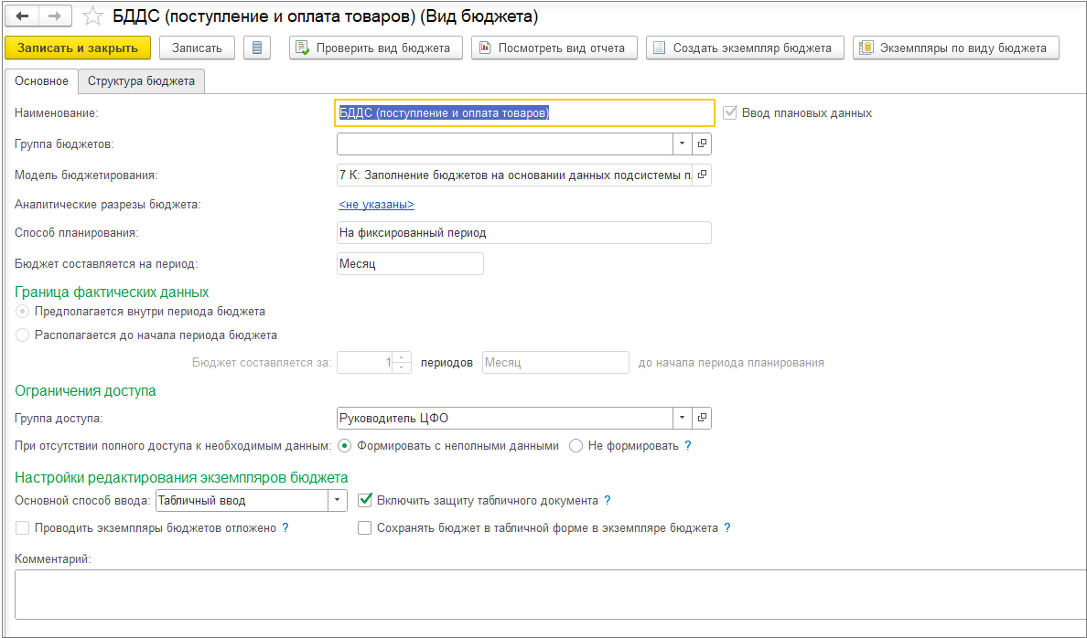Click the back navigation arrow
This screenshot has width=1087, height=638.
(x=24, y=16)
